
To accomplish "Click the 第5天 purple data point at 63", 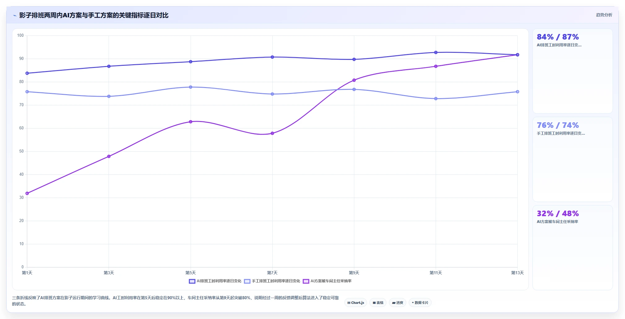I will [191, 122].
